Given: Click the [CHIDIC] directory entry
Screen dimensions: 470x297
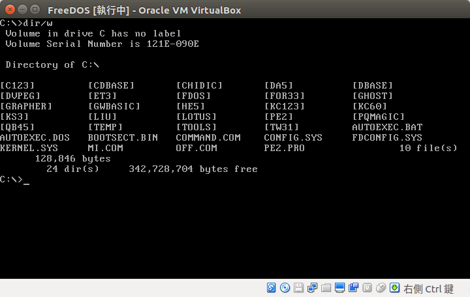Looking at the screenshot, I should [199, 85].
